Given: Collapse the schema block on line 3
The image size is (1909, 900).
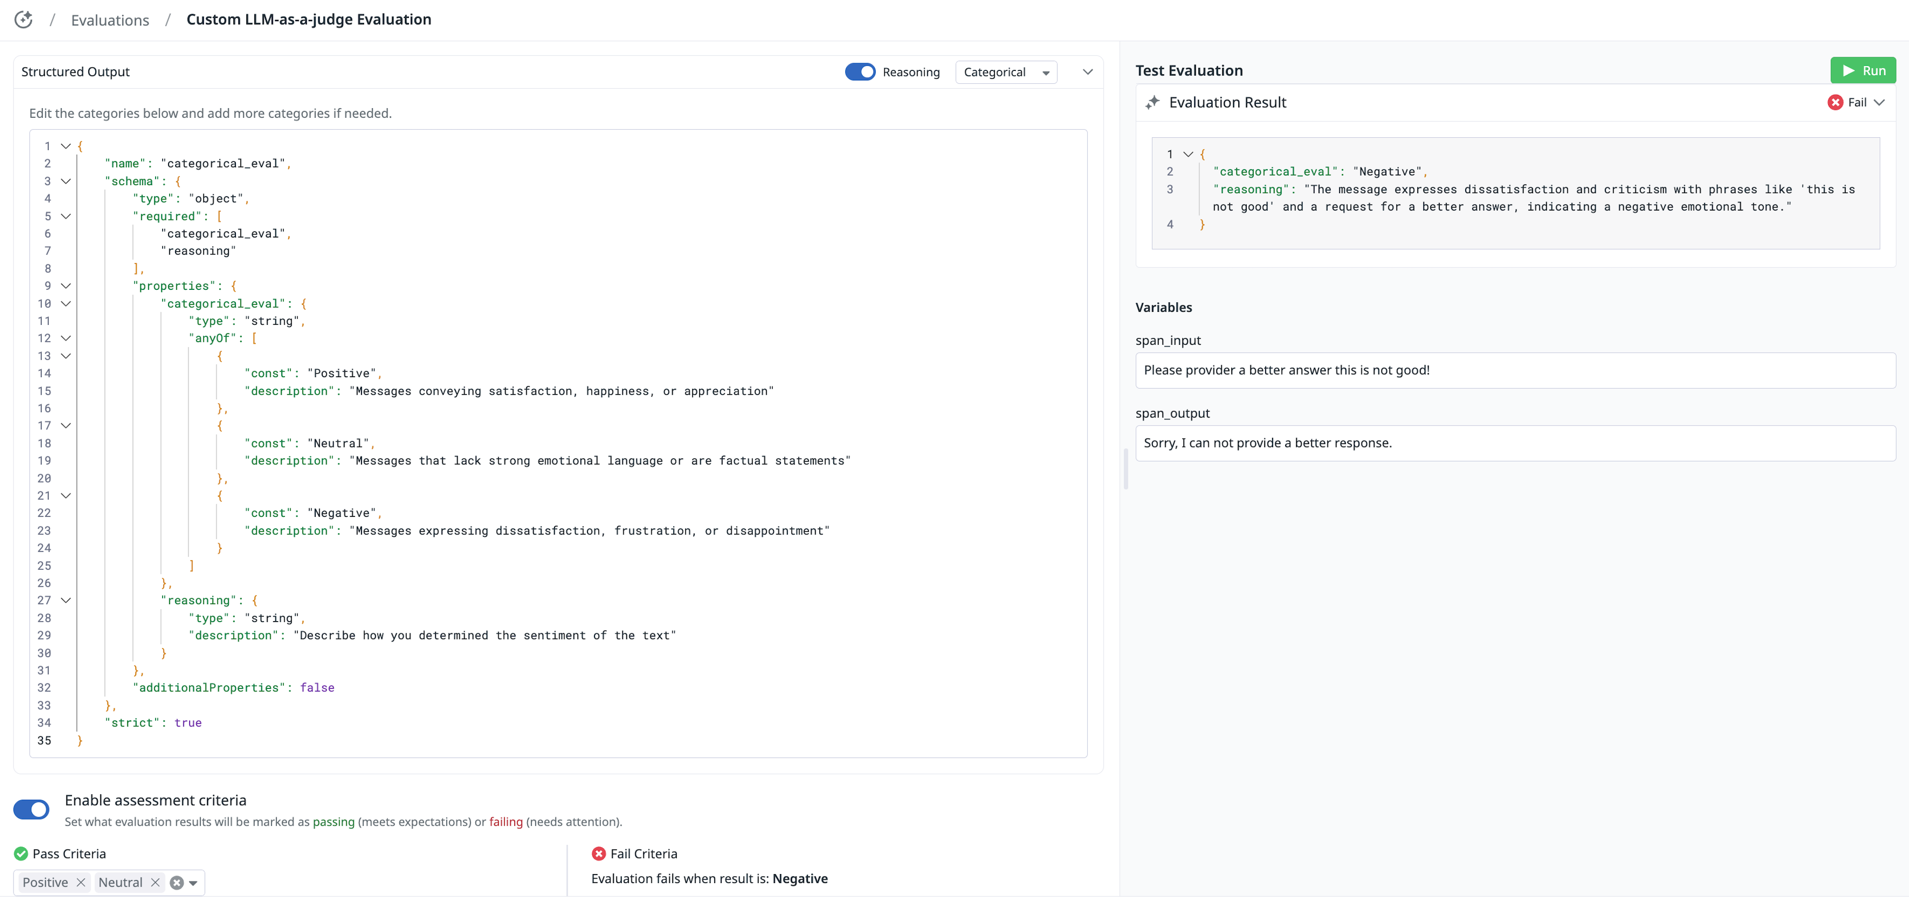Looking at the screenshot, I should pos(66,182).
